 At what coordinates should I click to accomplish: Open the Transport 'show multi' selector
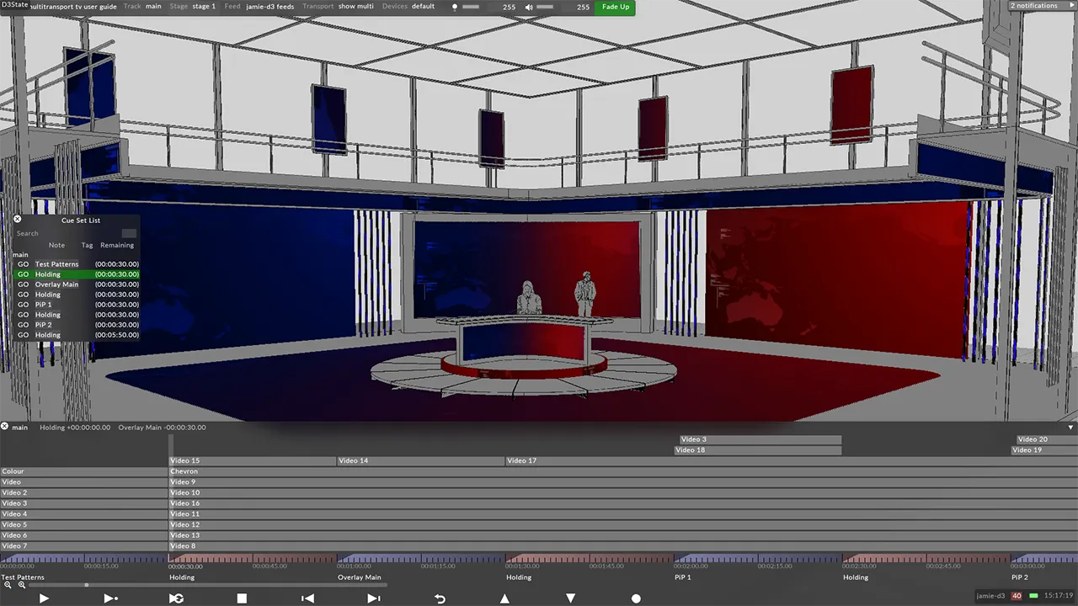click(x=356, y=7)
